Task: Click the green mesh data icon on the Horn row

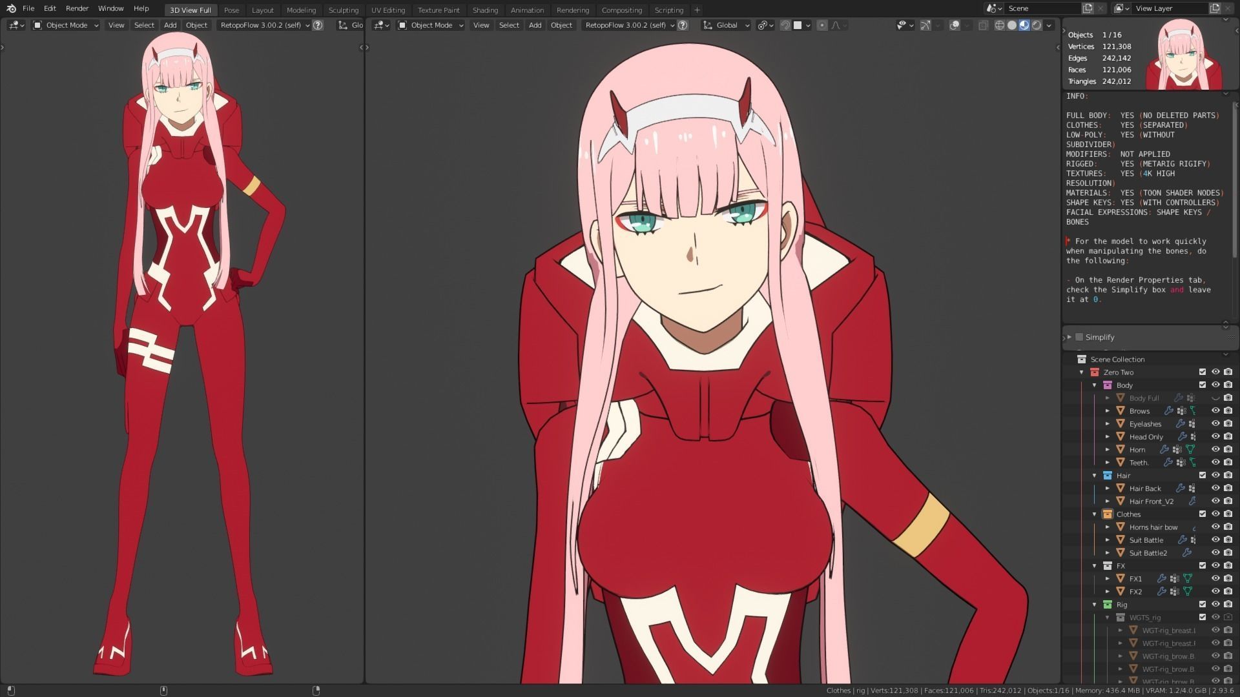Action: coord(1190,449)
